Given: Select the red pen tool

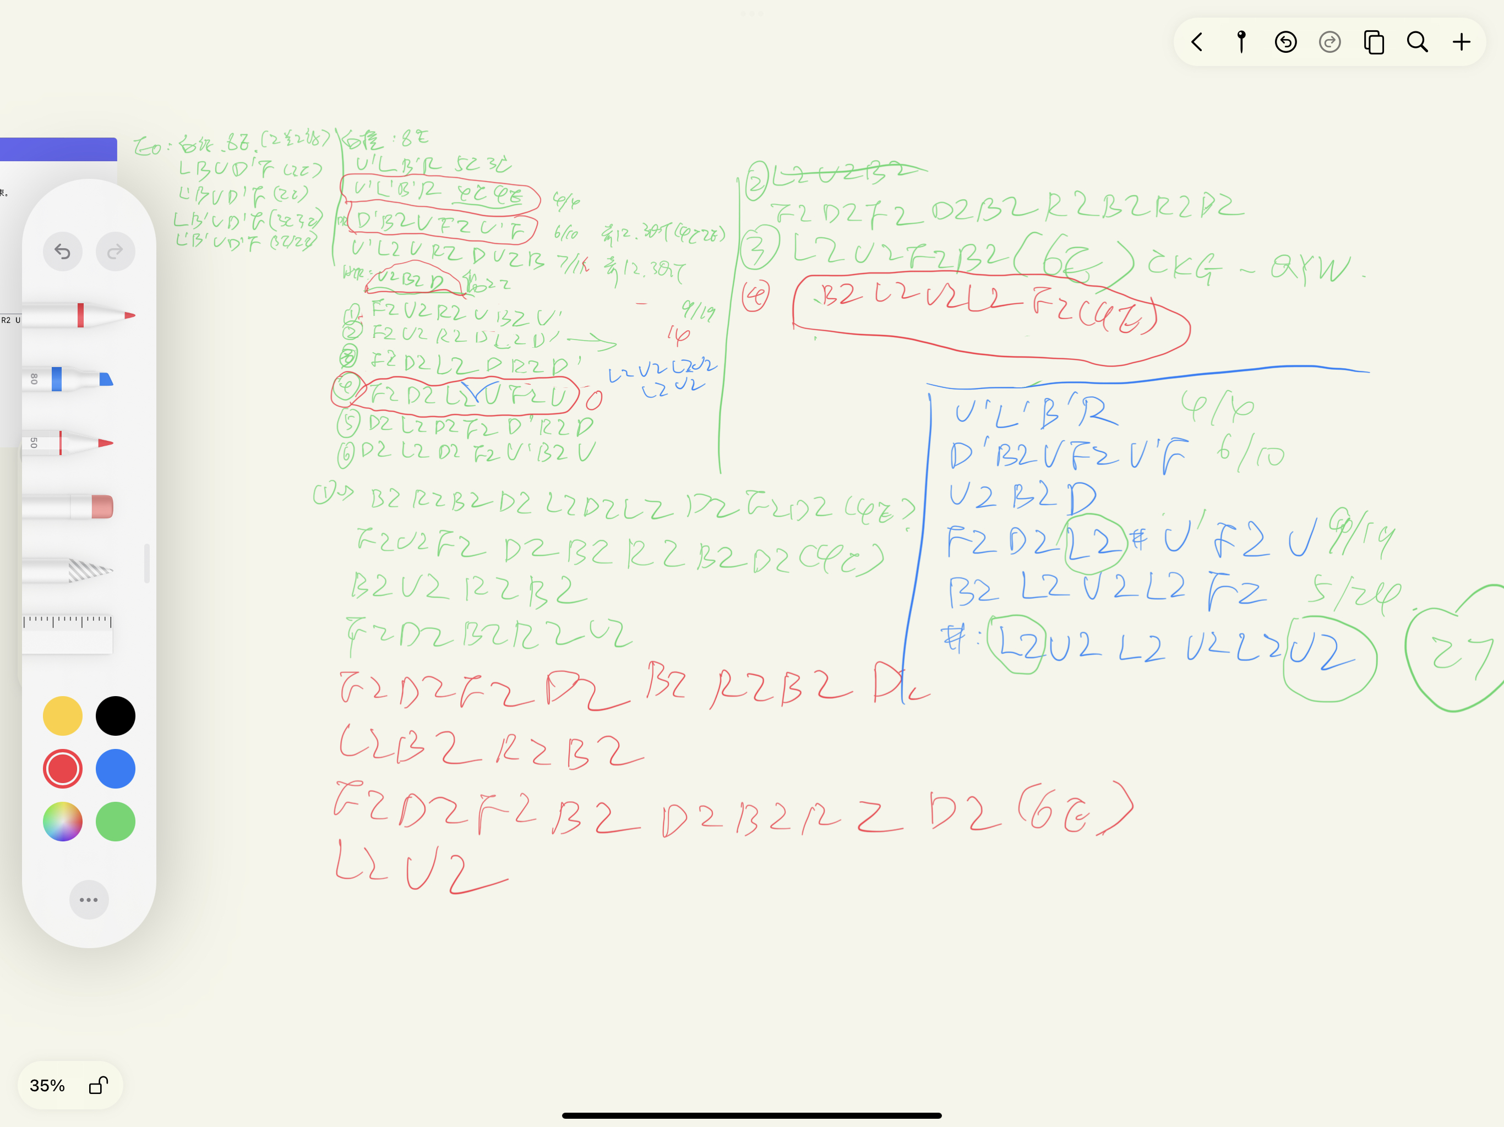Looking at the screenshot, I should [x=79, y=315].
